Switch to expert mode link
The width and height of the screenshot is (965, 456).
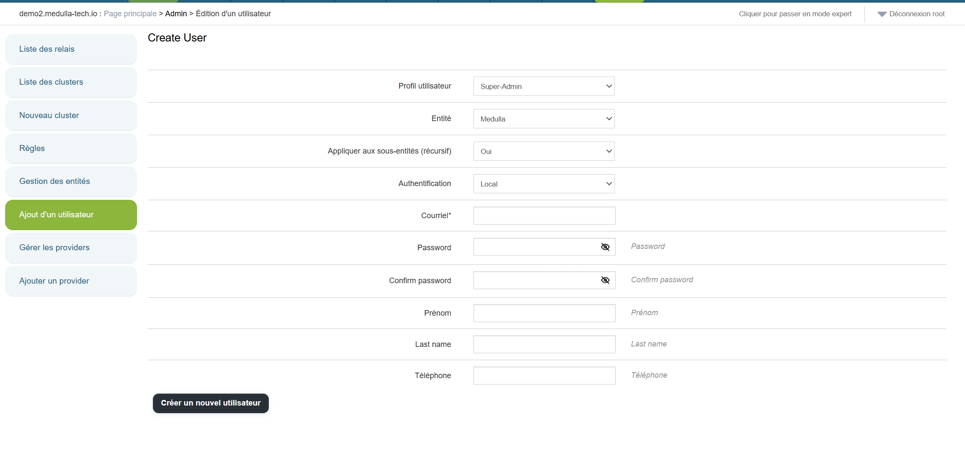pos(795,14)
